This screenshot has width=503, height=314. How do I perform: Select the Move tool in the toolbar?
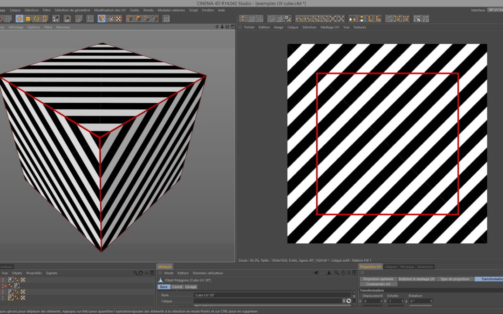(x=19, y=19)
